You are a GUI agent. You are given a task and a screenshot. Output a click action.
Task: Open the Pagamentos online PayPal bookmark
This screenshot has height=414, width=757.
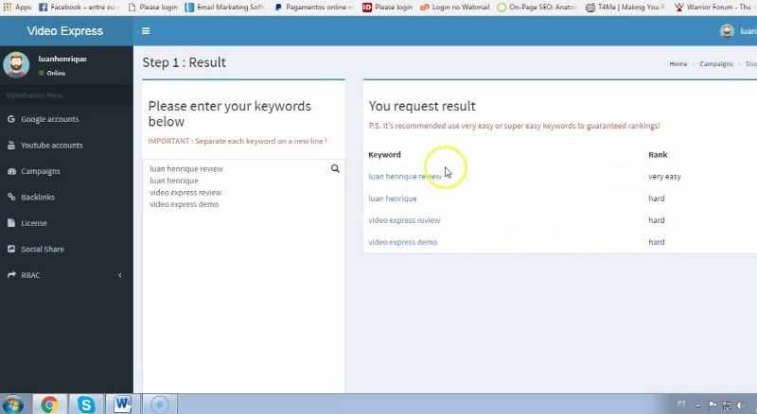pyautogui.click(x=314, y=8)
